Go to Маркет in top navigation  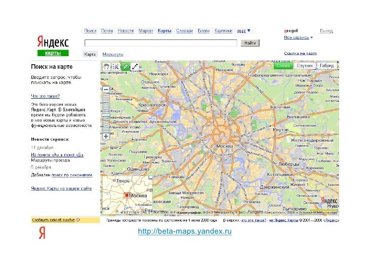(145, 31)
